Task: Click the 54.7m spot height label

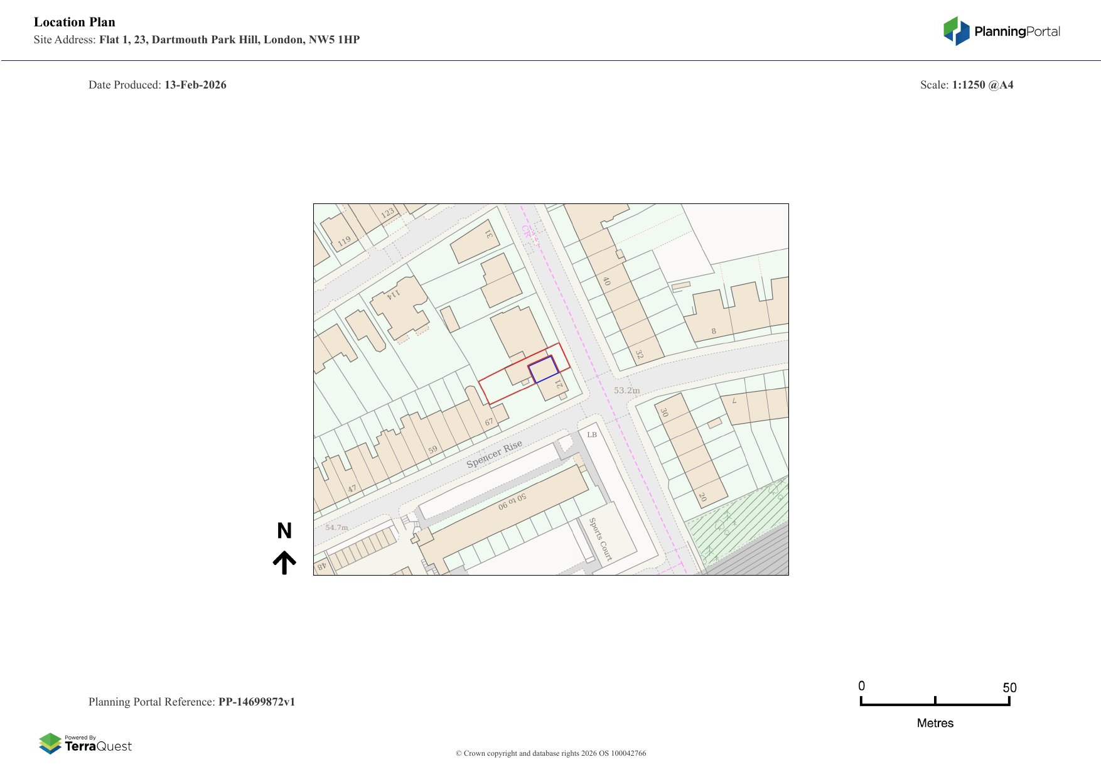Action: tap(336, 527)
